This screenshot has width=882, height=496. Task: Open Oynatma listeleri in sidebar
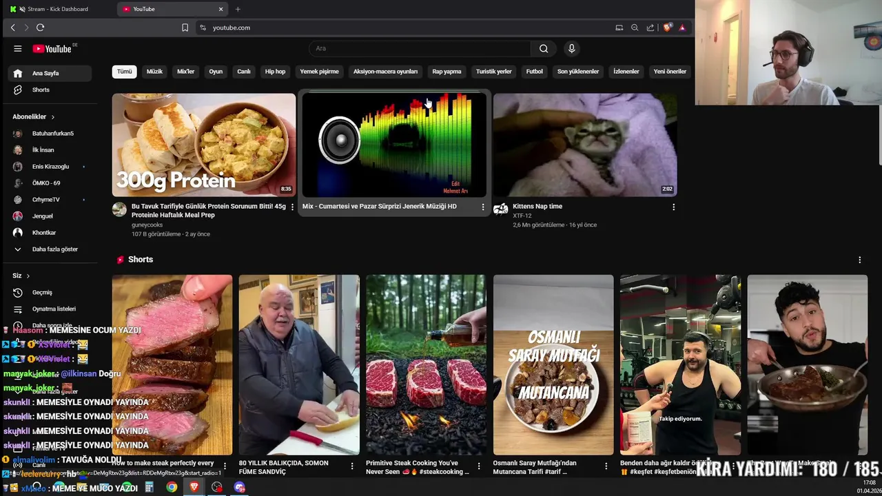click(x=50, y=309)
